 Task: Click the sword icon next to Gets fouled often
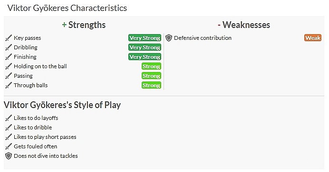click(x=9, y=146)
